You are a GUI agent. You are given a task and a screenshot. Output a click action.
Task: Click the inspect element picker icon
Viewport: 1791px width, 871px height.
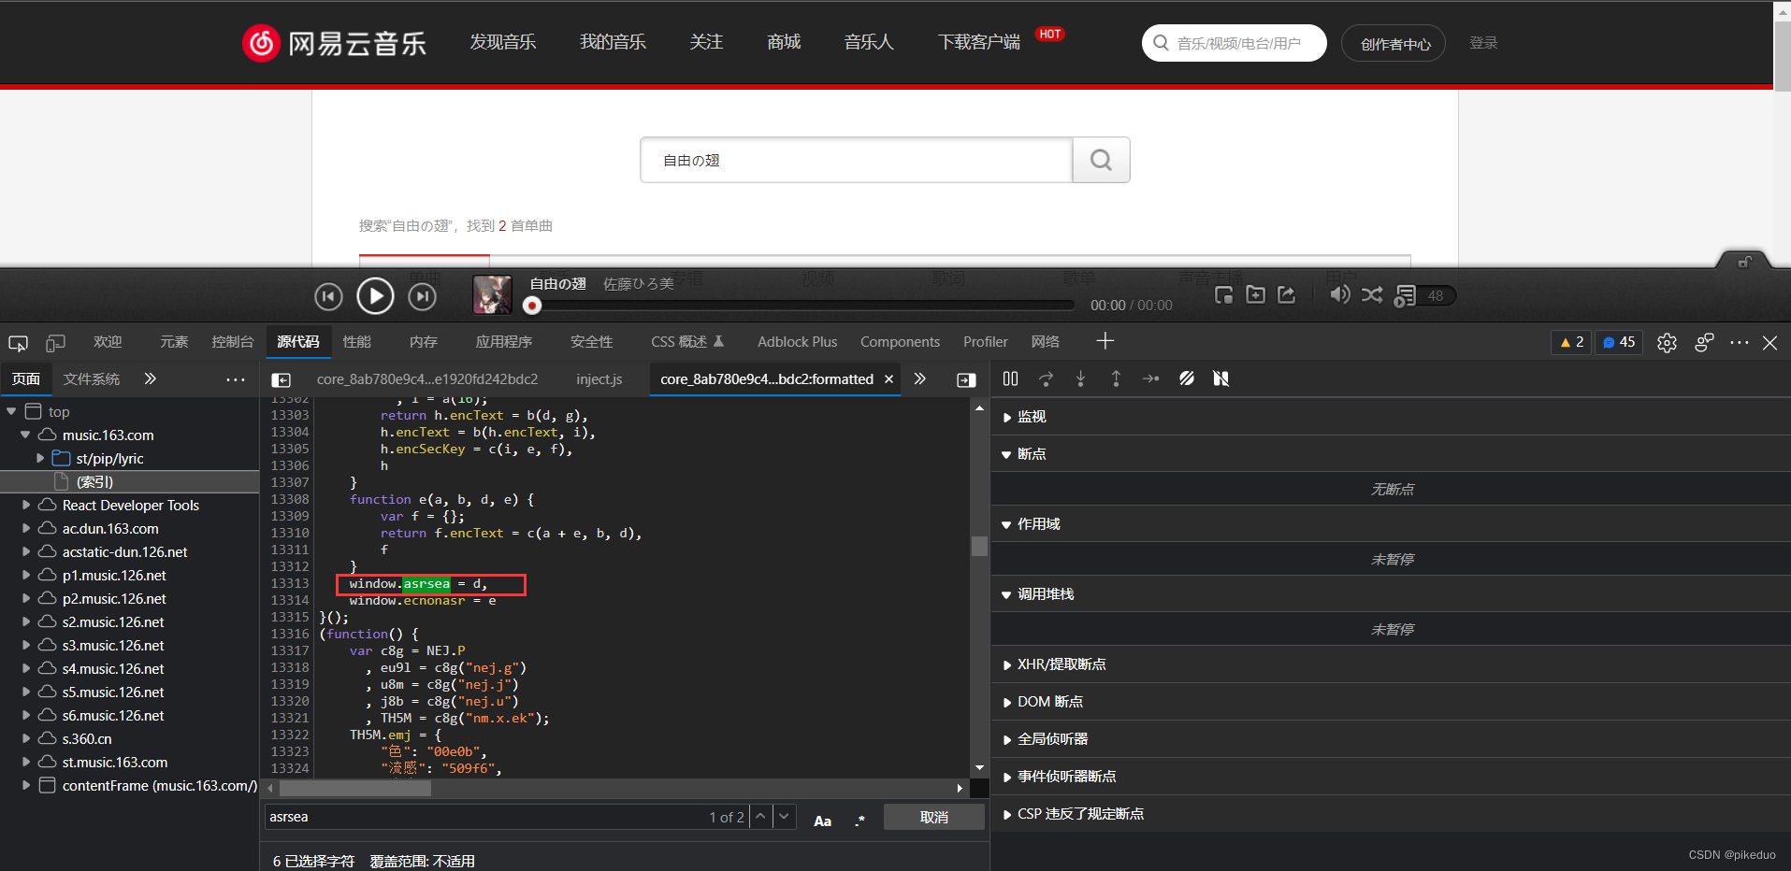coord(18,343)
